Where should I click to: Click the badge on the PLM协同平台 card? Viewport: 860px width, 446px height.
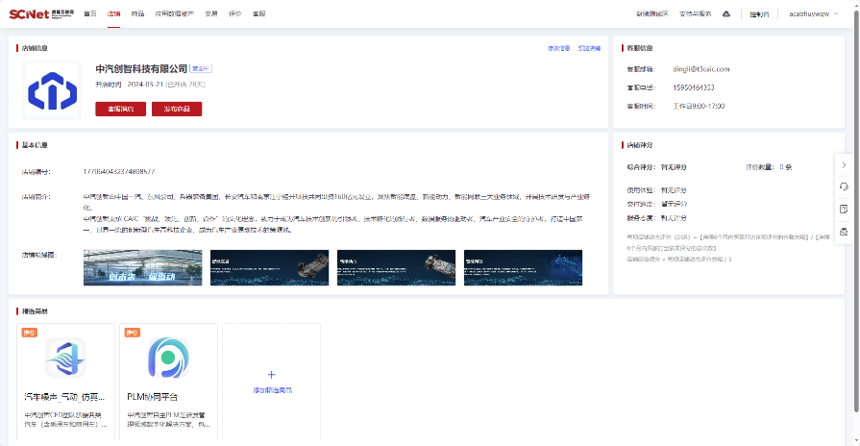pos(133,333)
